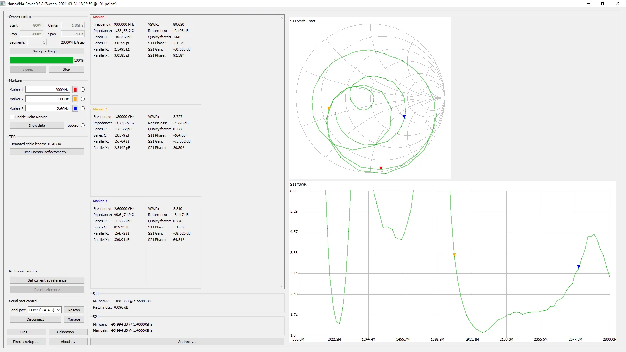The width and height of the screenshot is (626, 352).
Task: Click the orange Marker 2 triangle on Smith chart
Action: (329, 108)
